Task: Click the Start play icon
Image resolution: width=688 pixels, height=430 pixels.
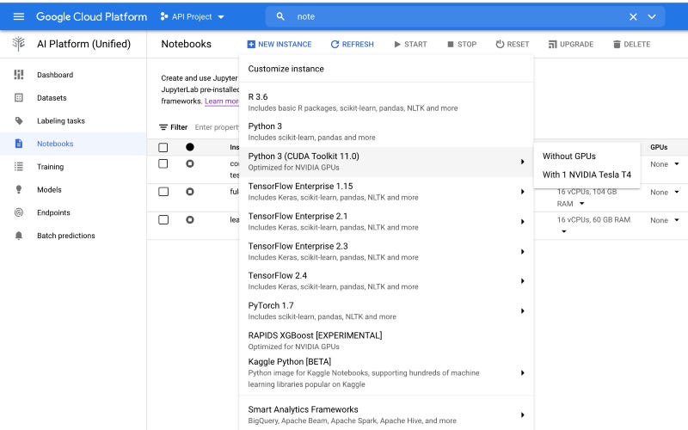Action: pos(397,45)
